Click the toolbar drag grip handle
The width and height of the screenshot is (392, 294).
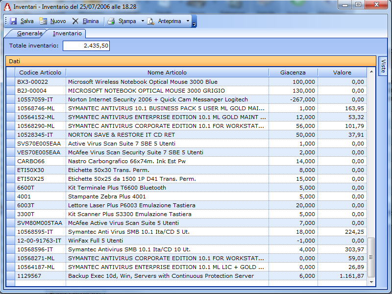click(6, 21)
